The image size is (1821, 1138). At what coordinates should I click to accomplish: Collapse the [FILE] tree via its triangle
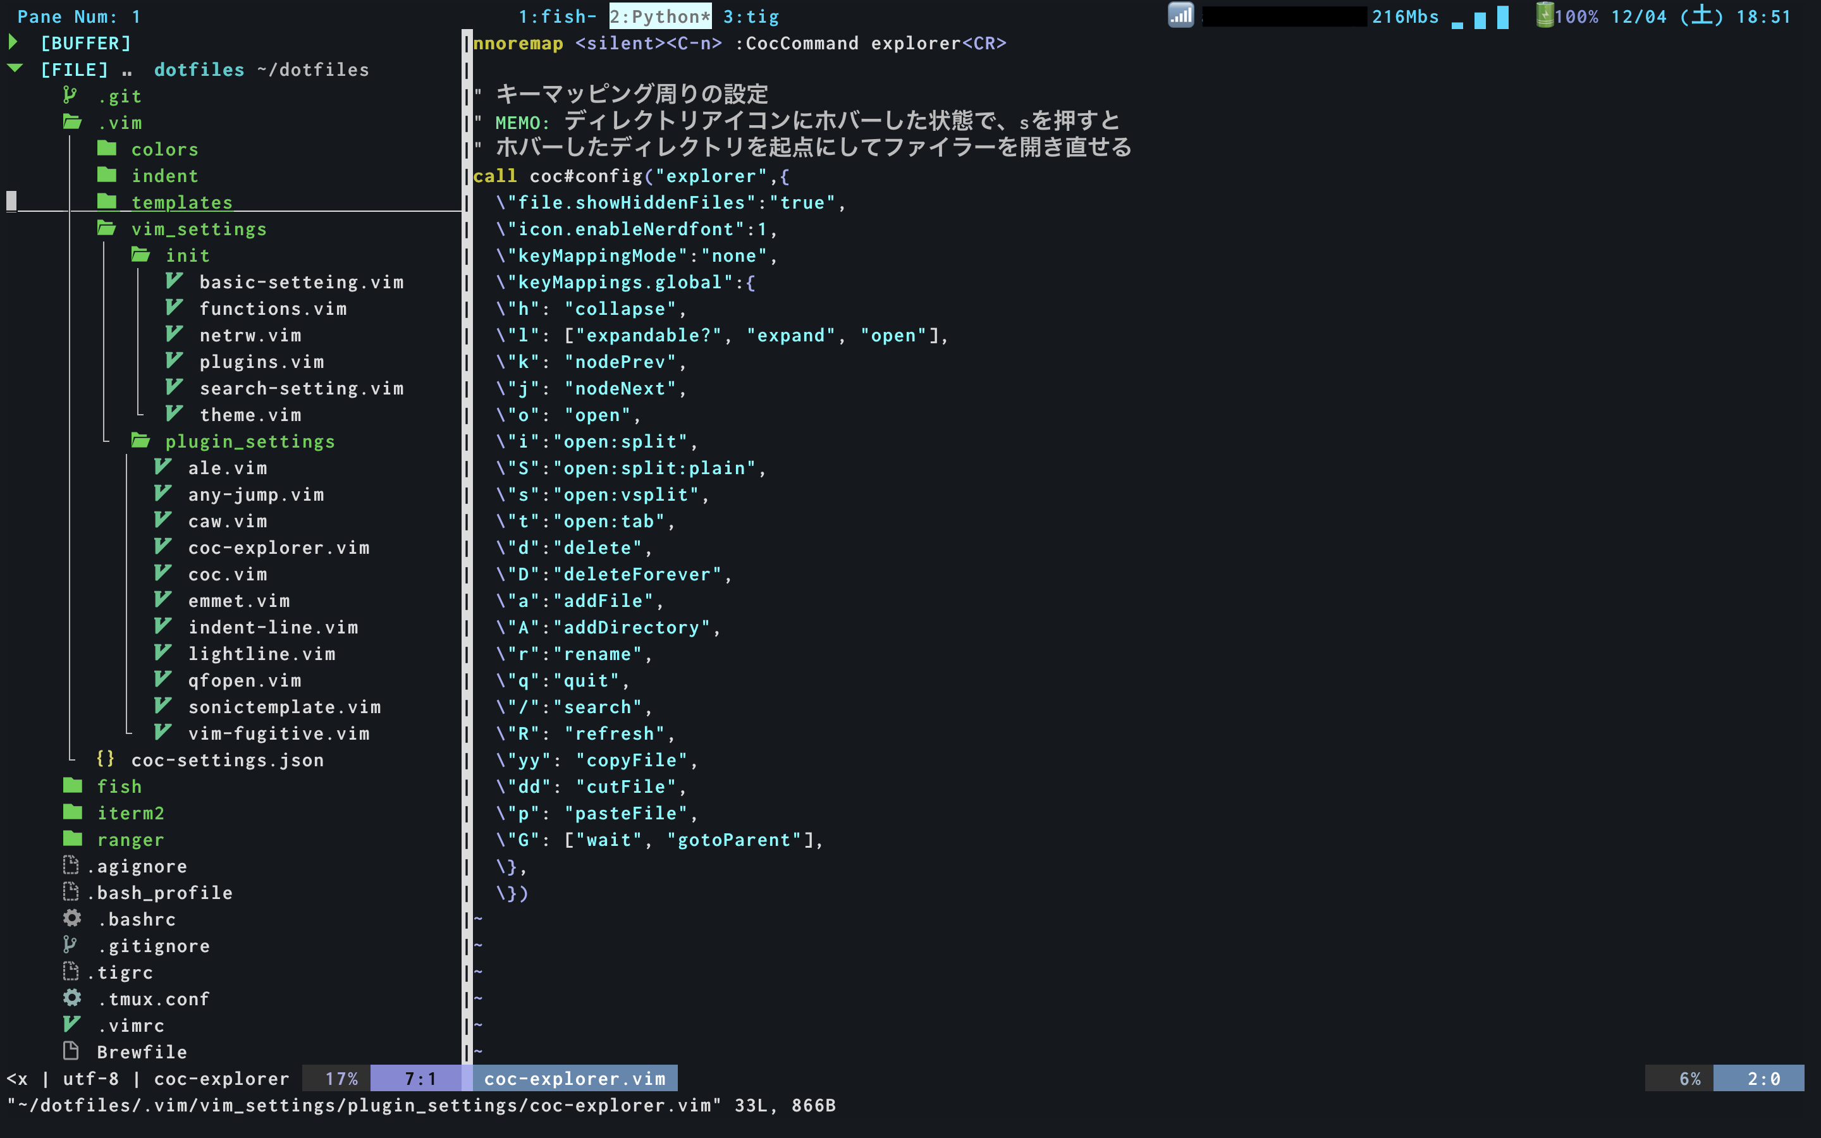click(15, 68)
